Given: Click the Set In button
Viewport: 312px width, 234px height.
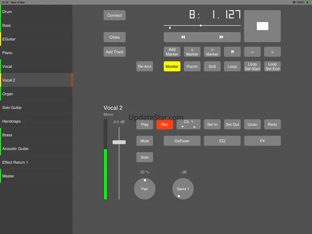Looking at the screenshot, I should 212,124.
